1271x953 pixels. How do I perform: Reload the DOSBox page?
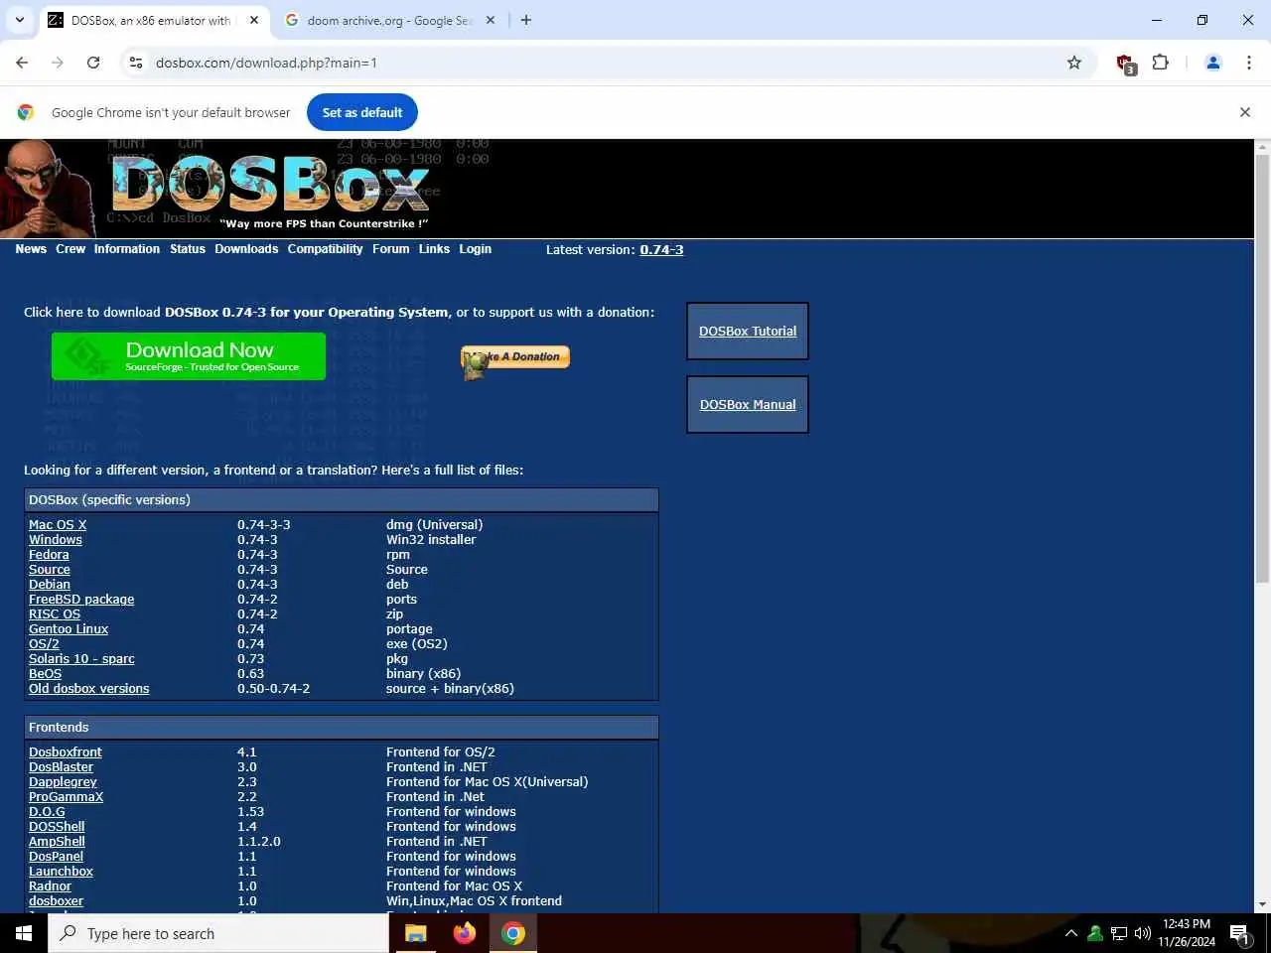tap(93, 63)
